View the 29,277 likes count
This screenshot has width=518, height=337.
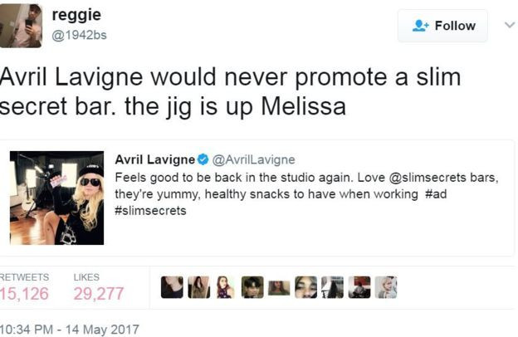pos(99,293)
